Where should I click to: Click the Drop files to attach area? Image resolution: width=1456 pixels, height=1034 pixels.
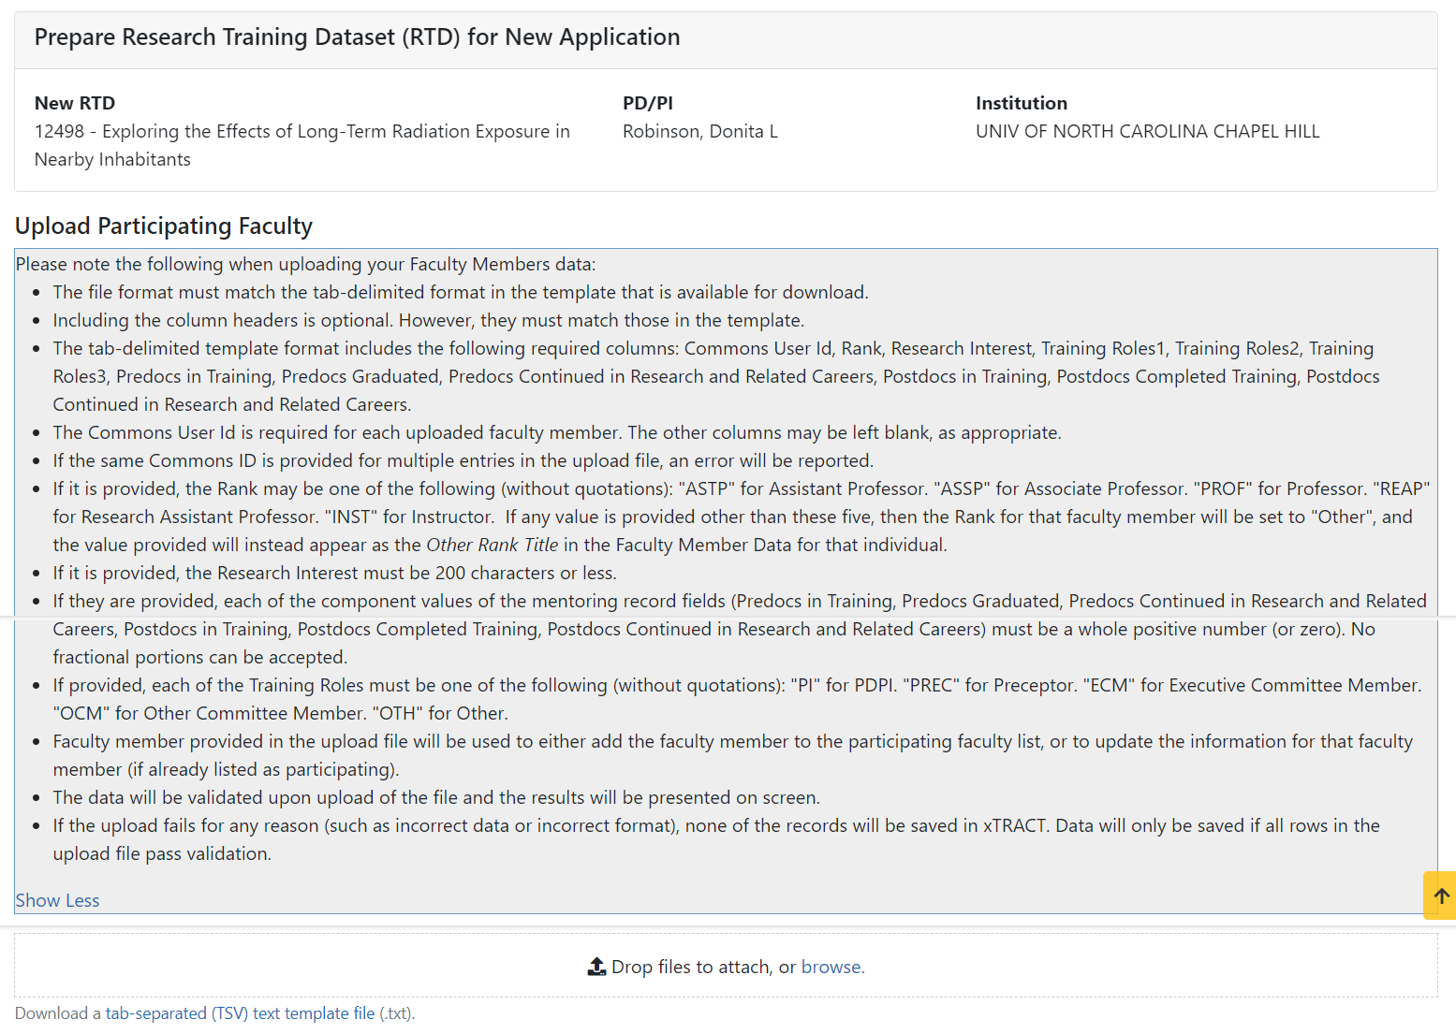point(726,966)
